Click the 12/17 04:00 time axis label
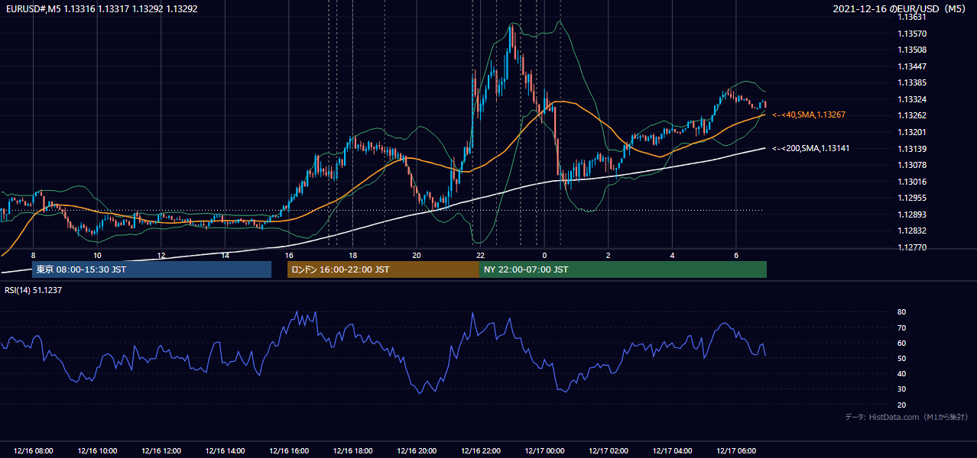 (672, 451)
